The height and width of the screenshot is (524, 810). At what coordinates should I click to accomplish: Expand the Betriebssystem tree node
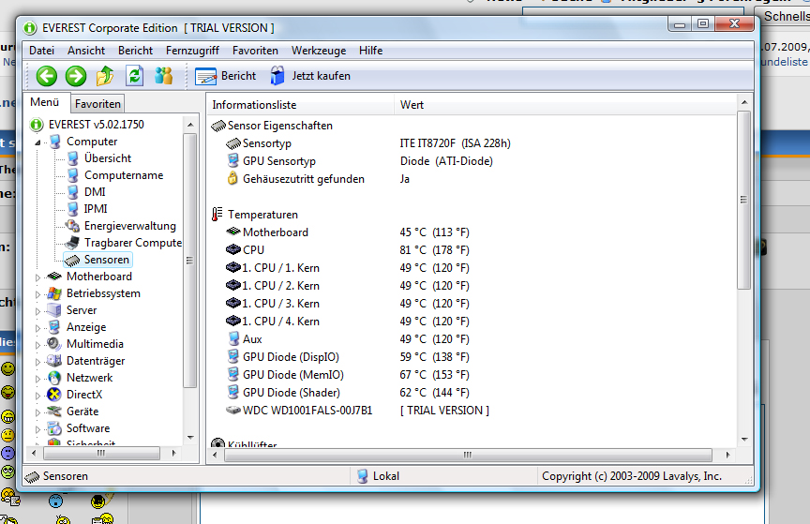[38, 293]
